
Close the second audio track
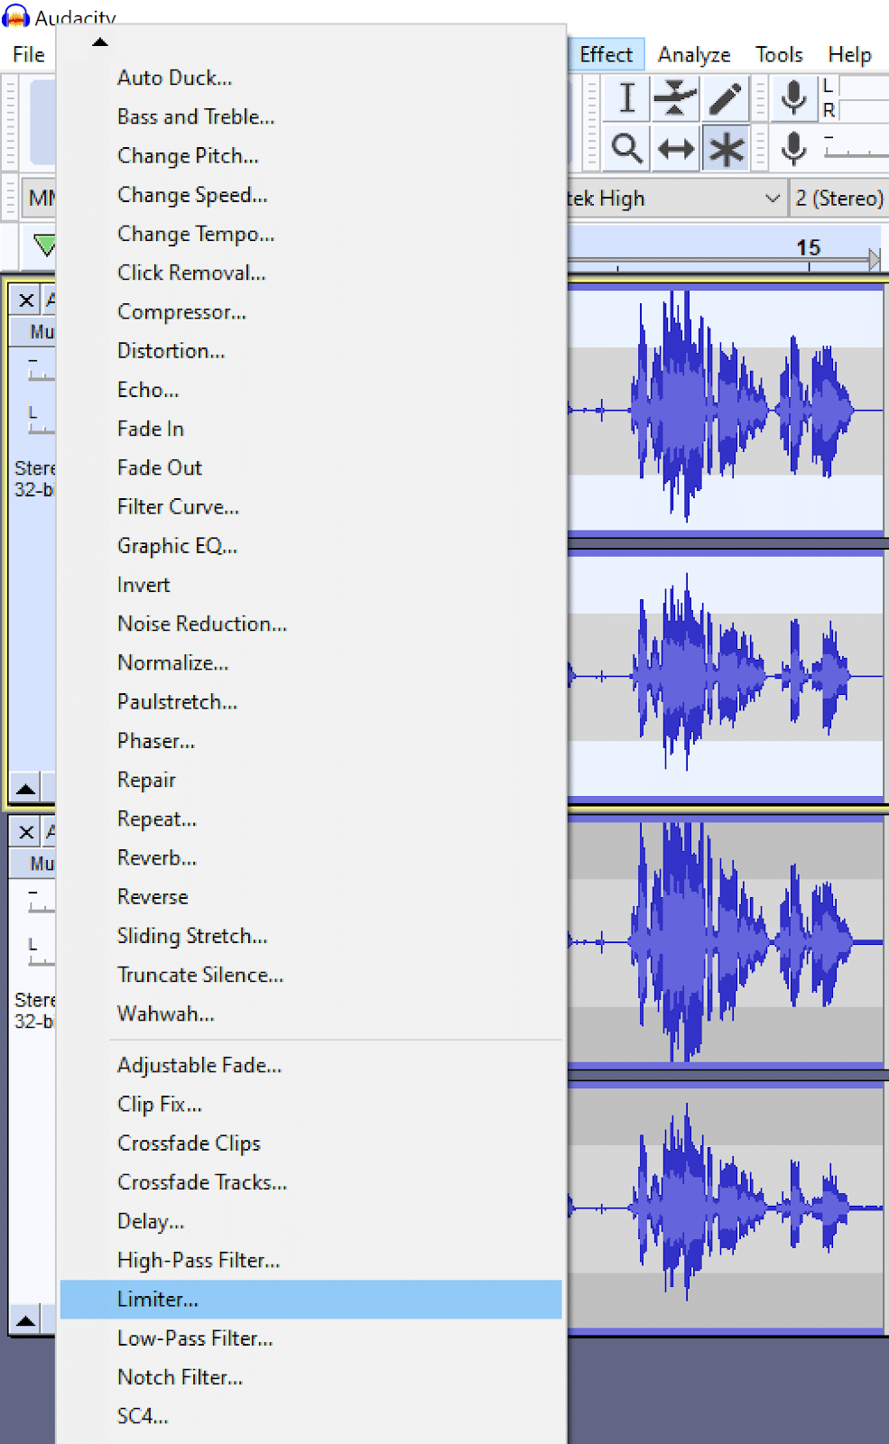26,832
